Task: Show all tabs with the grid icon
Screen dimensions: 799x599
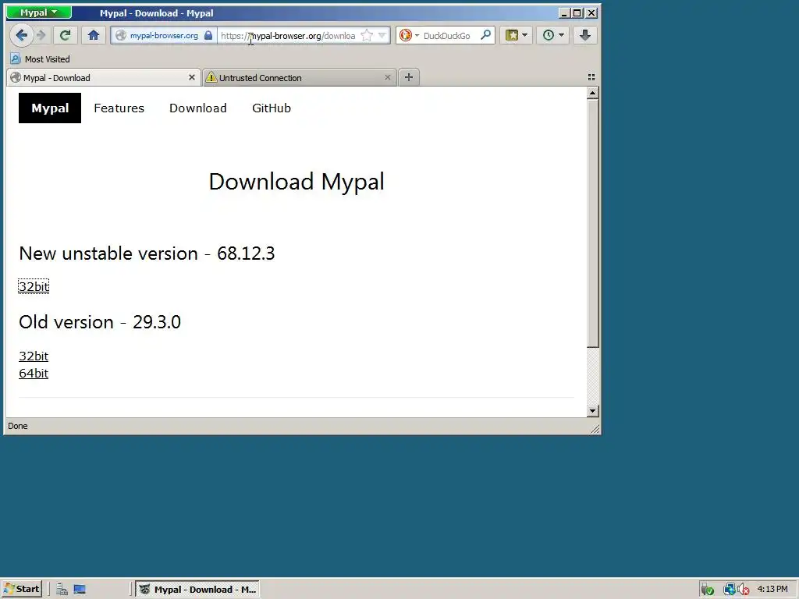Action: [x=591, y=77]
